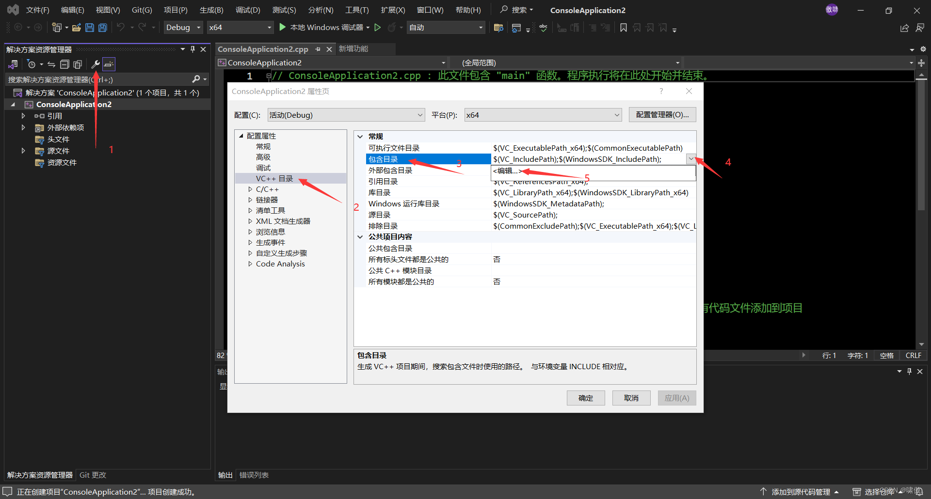Click the pending changes filter clock icon
This screenshot has width=931, height=499.
coord(32,64)
